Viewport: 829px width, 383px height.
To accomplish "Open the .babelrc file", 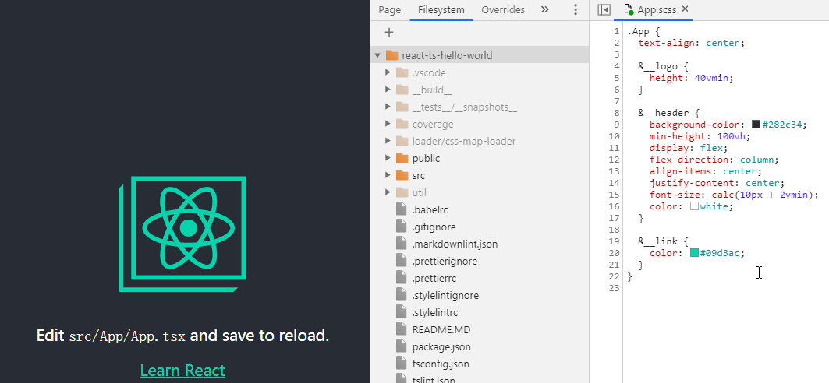I will (430, 209).
